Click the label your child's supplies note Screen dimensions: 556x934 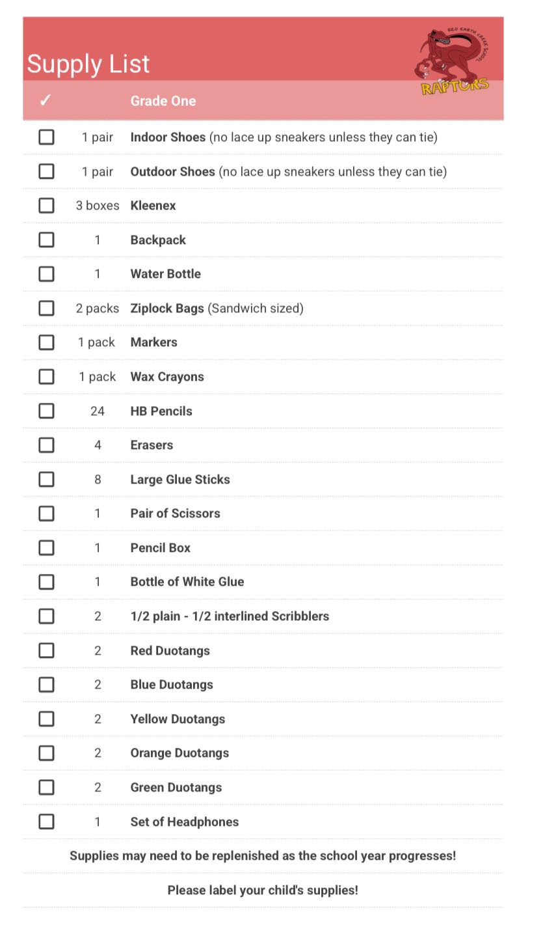(263, 890)
